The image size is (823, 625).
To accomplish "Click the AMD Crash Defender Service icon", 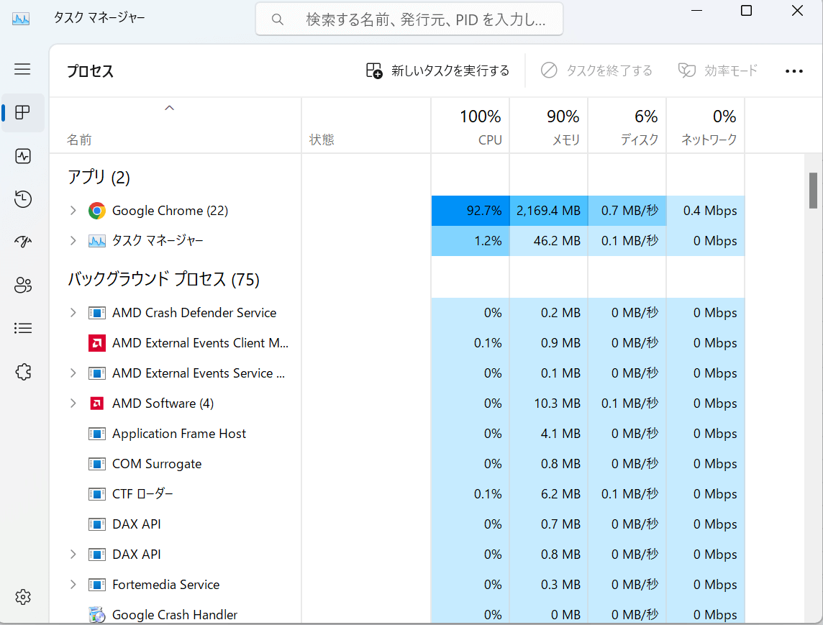I will 96,314.
